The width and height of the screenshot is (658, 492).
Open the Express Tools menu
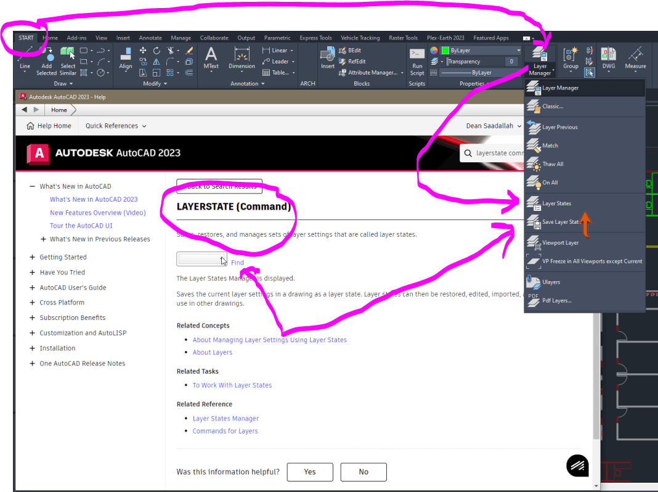click(x=315, y=38)
